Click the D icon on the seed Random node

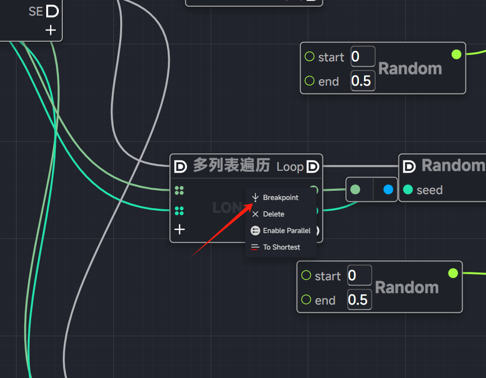click(x=410, y=166)
